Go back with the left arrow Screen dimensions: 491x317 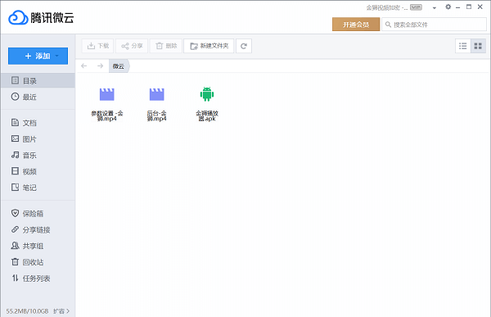pos(84,66)
